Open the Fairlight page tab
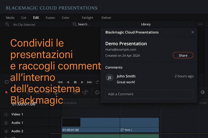This screenshot has height=138, width=208. (88, 18)
